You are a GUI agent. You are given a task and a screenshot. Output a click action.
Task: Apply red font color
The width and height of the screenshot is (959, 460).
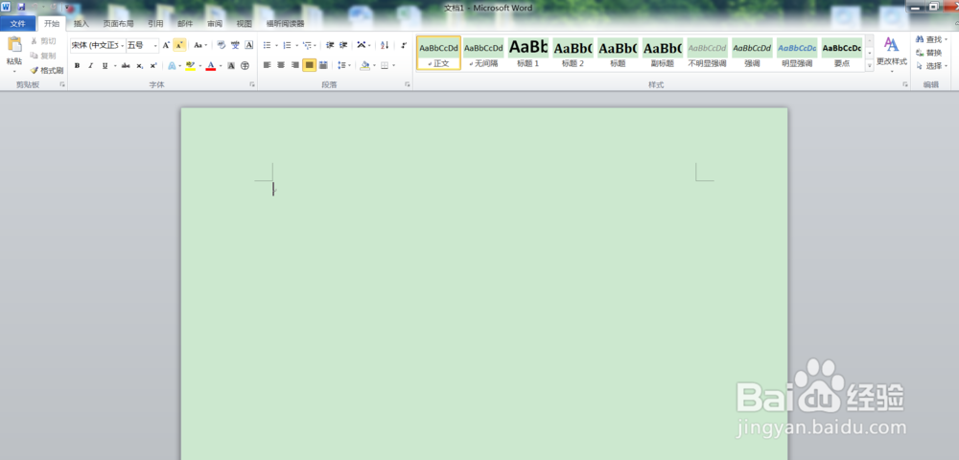click(x=211, y=65)
